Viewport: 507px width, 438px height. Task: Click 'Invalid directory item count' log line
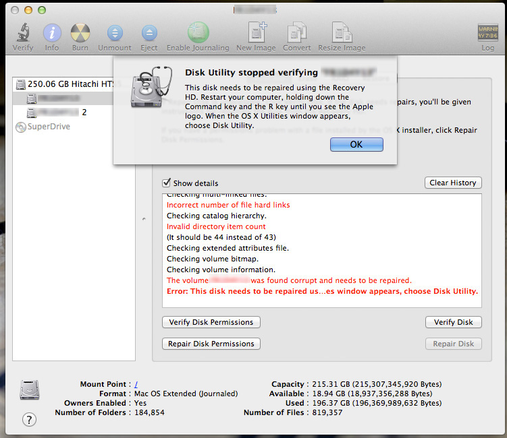pyautogui.click(x=216, y=226)
